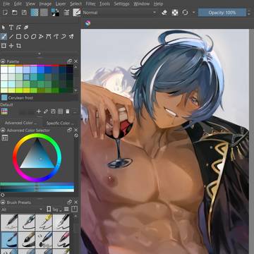Image resolution: width=254 pixels, height=254 pixels.
Task: Select the Transform tool
Action: (x=4, y=46)
